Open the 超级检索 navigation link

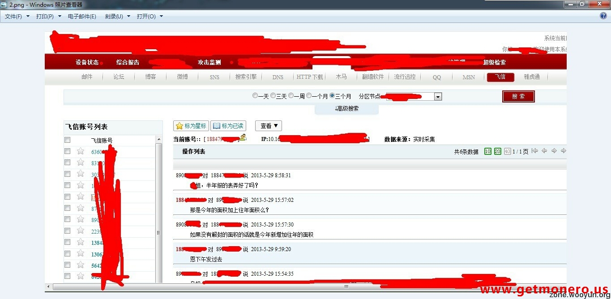point(494,63)
